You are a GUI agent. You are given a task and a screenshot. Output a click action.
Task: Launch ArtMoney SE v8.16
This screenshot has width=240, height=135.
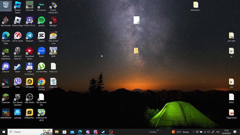pyautogui.click(x=41, y=115)
